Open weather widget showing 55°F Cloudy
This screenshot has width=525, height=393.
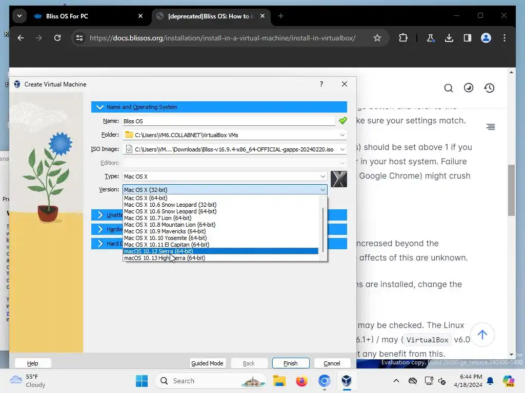click(28, 381)
